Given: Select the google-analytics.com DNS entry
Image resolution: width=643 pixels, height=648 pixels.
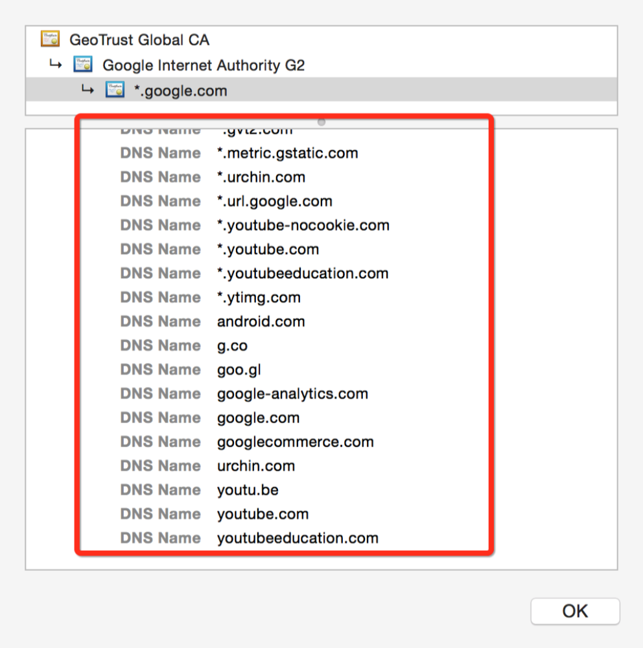Looking at the screenshot, I should 292,394.
